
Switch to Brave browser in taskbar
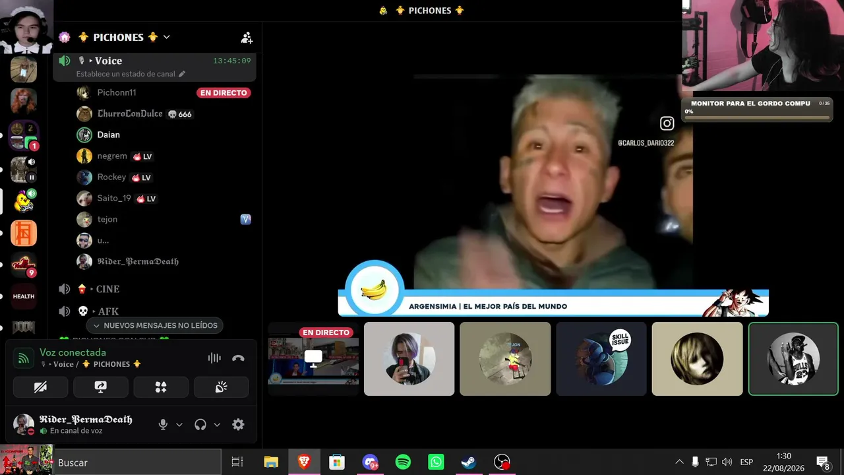point(304,462)
